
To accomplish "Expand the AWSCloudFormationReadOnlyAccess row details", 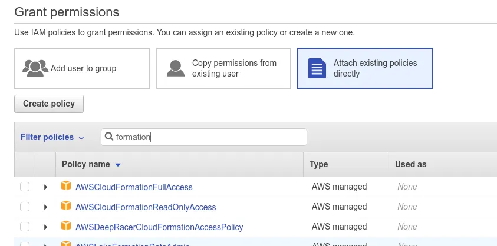I will pyautogui.click(x=45, y=207).
